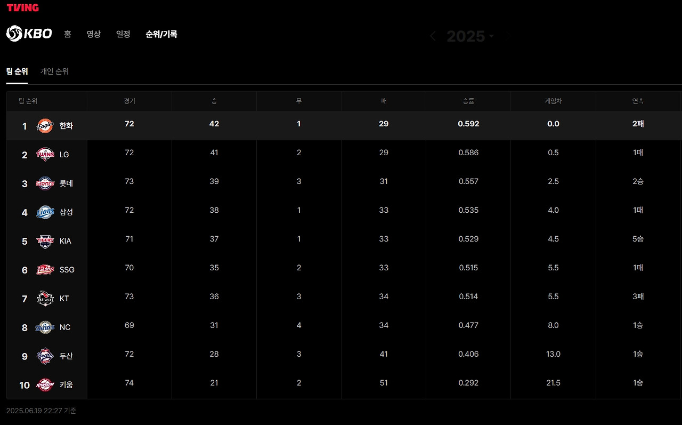
Task: Click the 무 column header
Action: [x=299, y=101]
